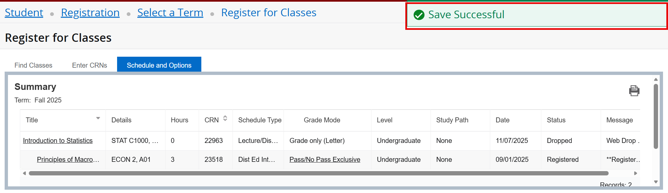Select the Schedule and Options tab

click(159, 65)
